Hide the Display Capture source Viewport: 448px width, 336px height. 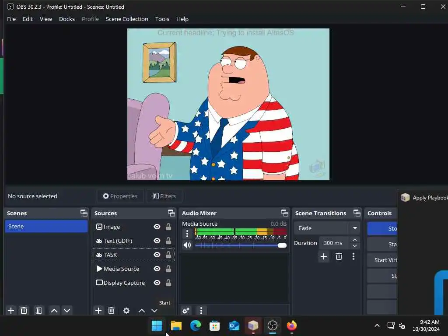pos(157,283)
